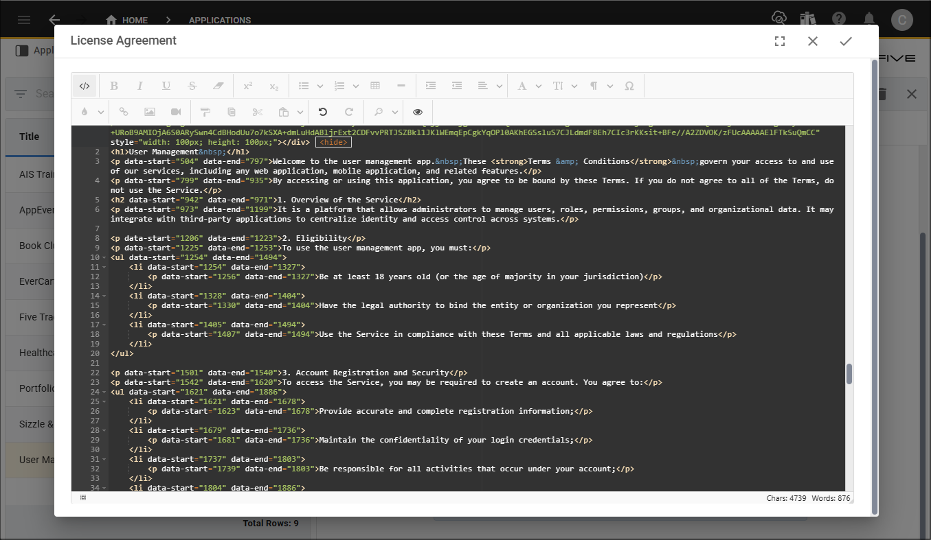This screenshot has height=540, width=931.
Task: Open the help question mark icon
Action: click(839, 19)
